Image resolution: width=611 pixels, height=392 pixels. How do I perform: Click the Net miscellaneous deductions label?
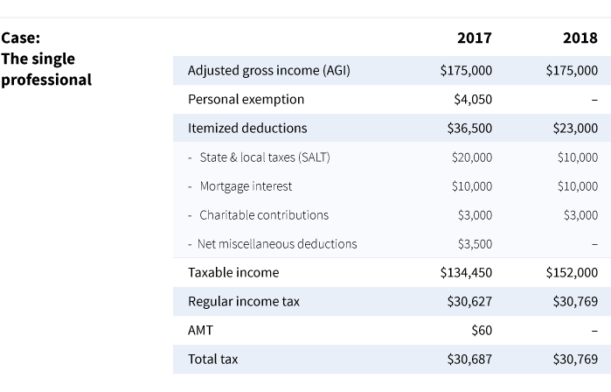(277, 244)
